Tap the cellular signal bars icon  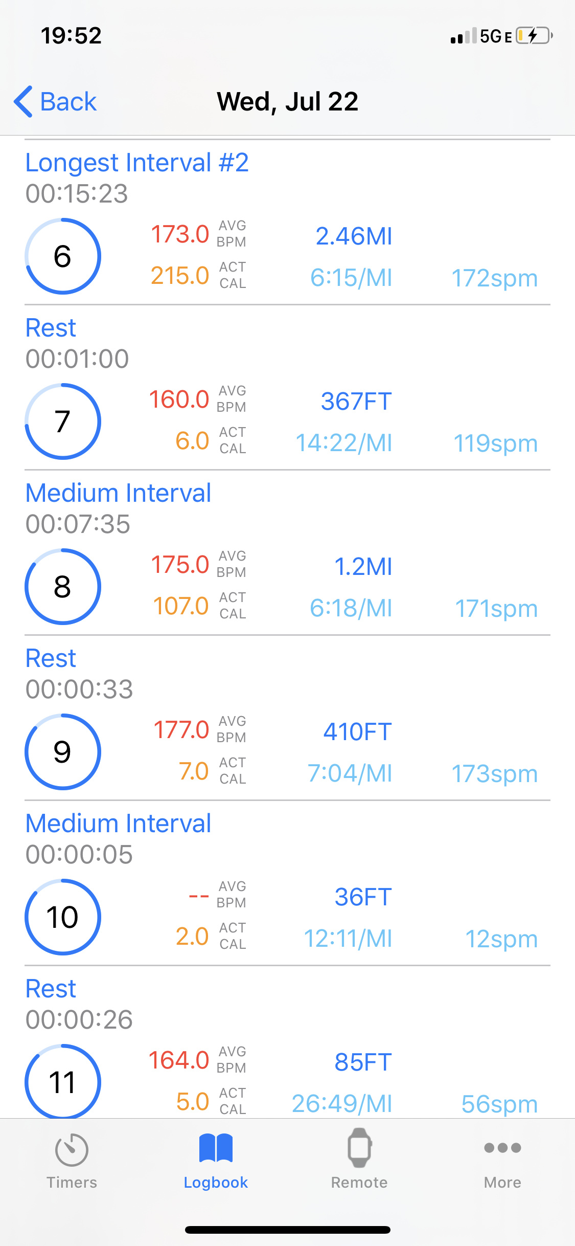click(464, 36)
